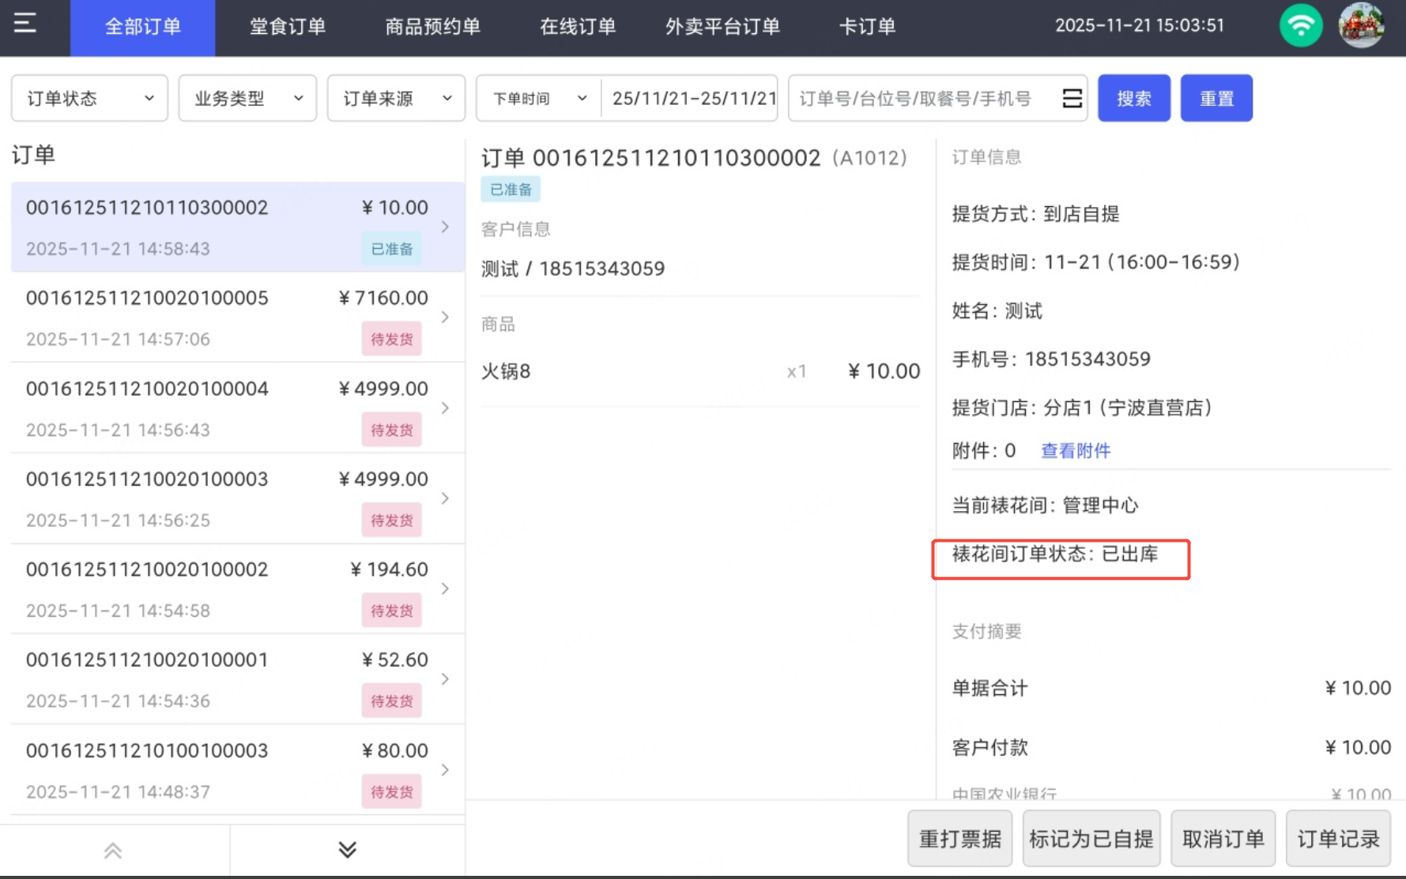Click the 标记为已自提 button
1406x879 pixels.
coord(1091,838)
